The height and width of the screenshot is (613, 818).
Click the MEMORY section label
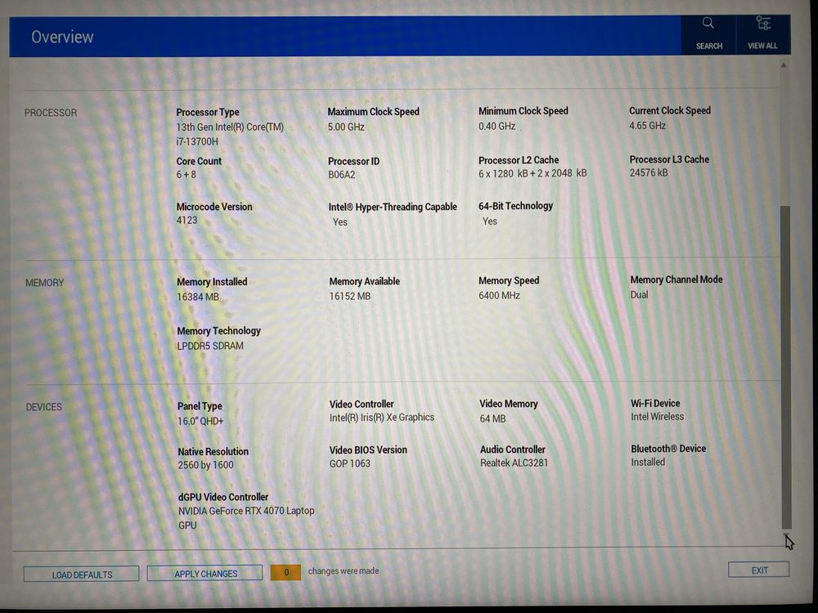click(x=45, y=283)
